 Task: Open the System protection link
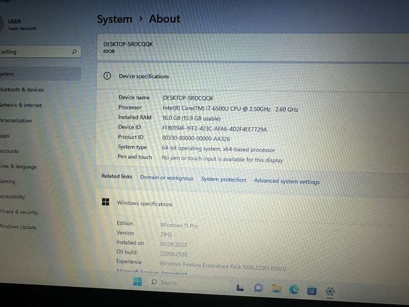click(x=223, y=180)
